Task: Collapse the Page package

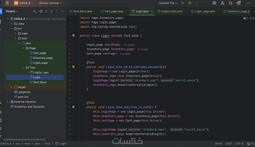Action: 23,48
